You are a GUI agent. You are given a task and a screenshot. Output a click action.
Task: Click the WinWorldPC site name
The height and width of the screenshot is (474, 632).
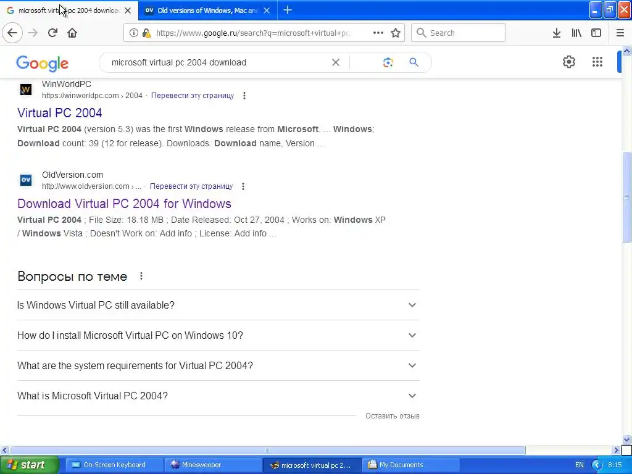click(67, 84)
